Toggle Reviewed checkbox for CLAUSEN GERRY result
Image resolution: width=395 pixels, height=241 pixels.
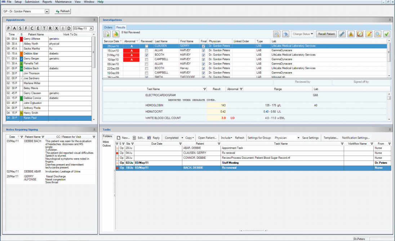(x=146, y=46)
